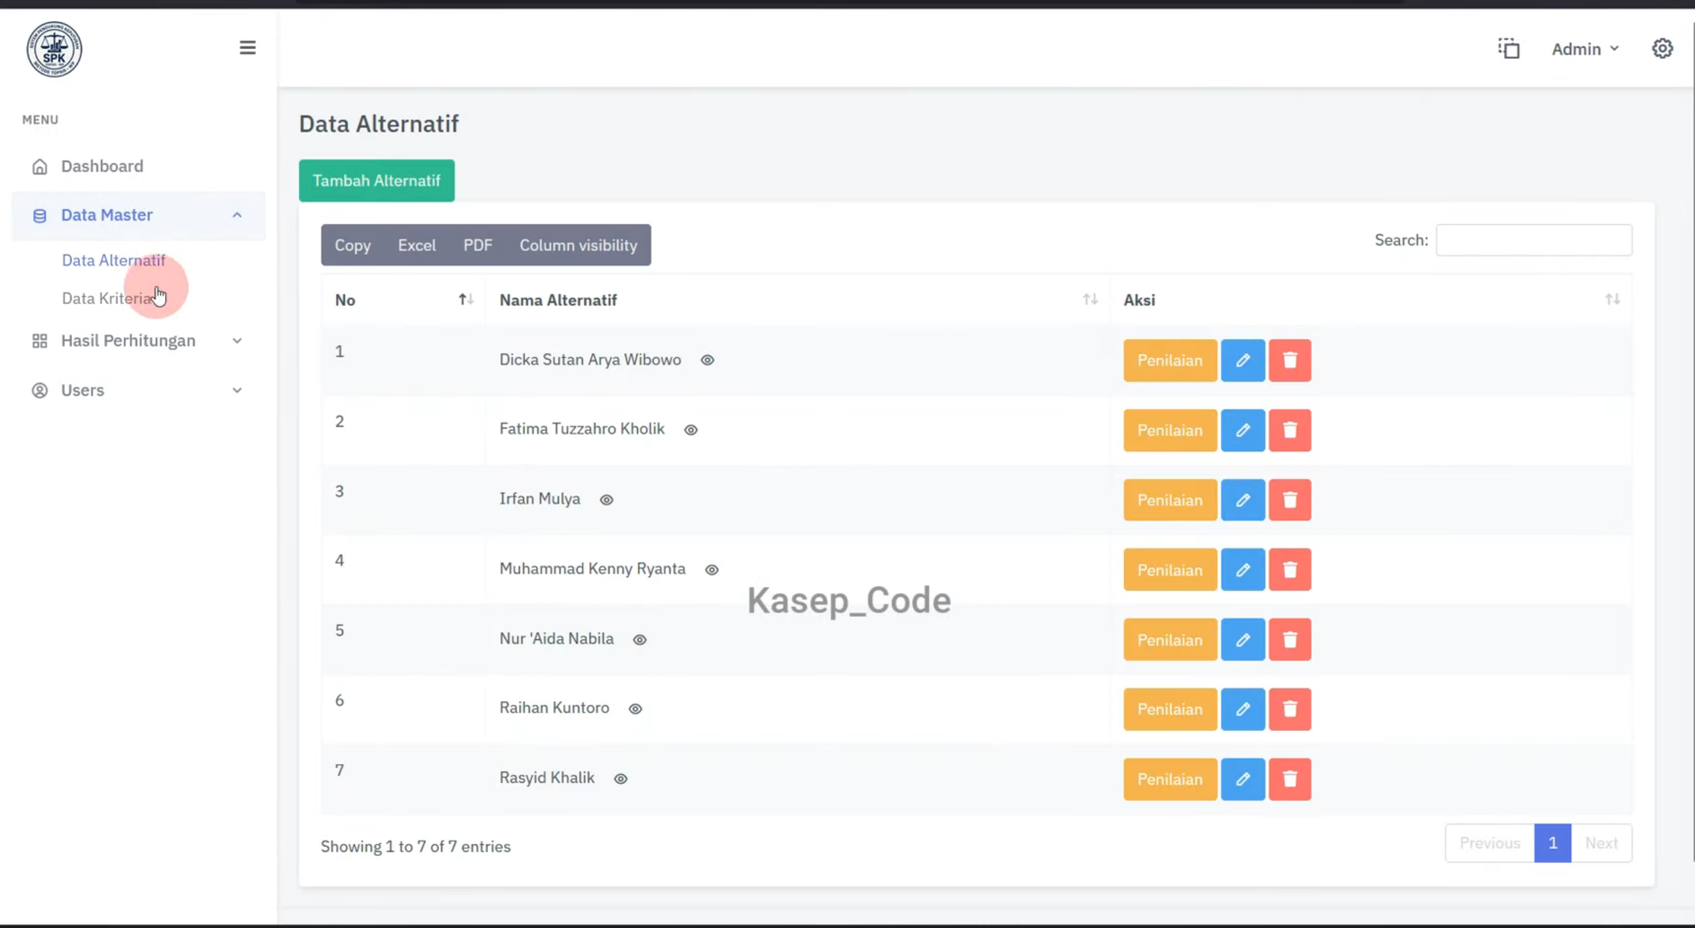View details eye icon for Muhammad Kenny Ryanta

(712, 570)
